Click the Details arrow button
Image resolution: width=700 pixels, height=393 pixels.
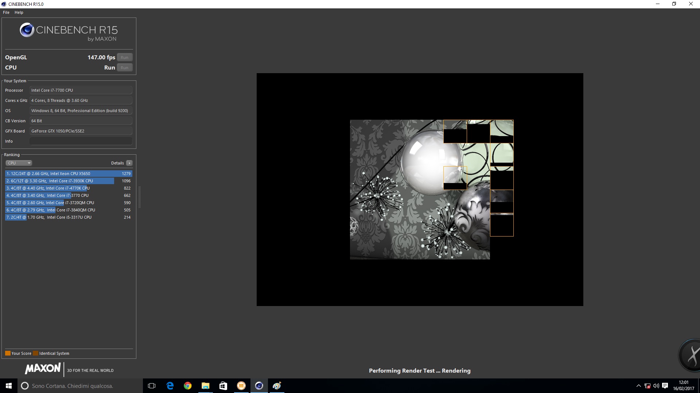(x=129, y=163)
